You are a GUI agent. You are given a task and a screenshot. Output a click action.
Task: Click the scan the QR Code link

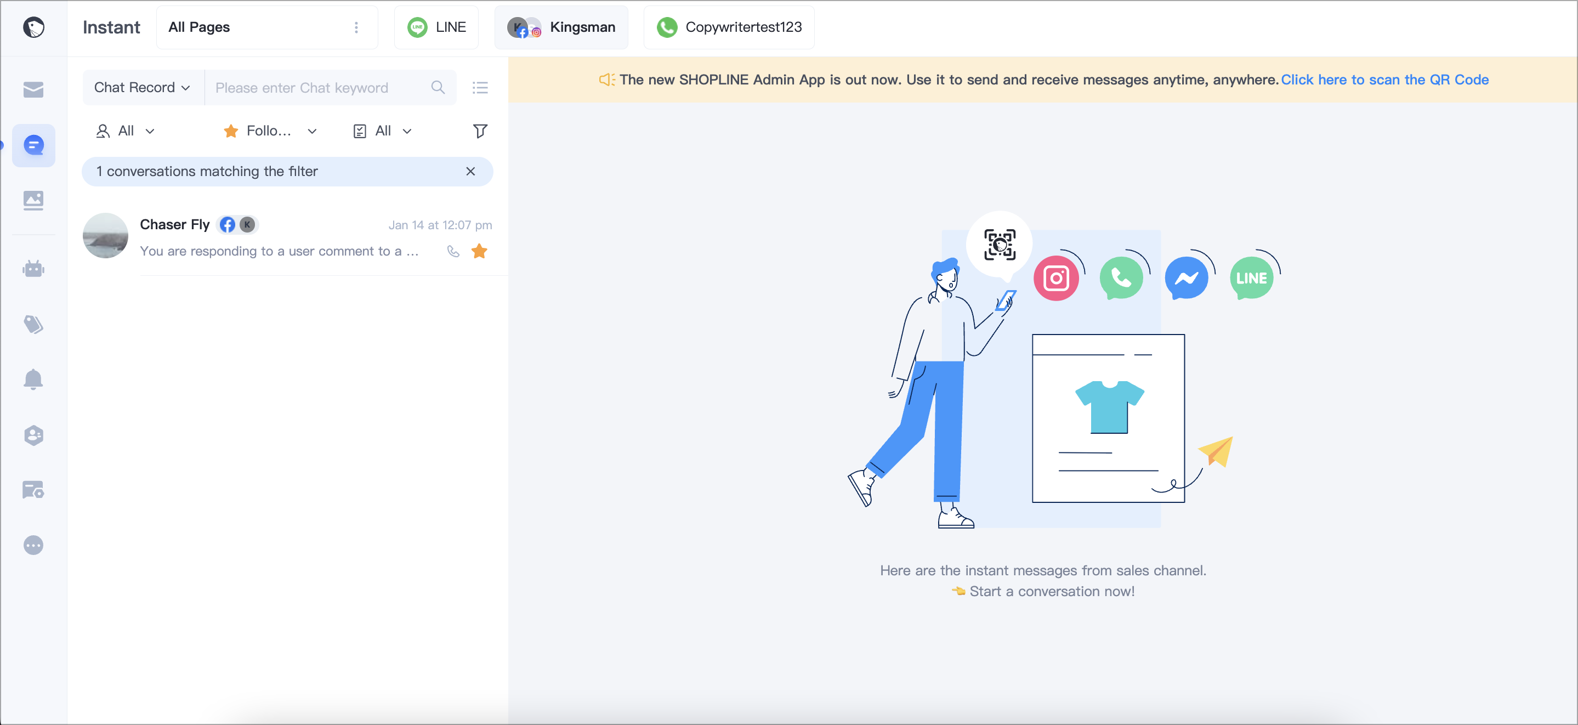pos(1384,80)
